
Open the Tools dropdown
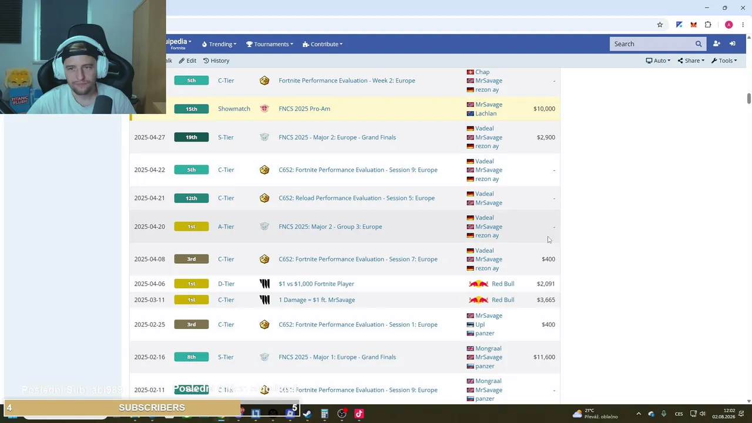pos(724,61)
